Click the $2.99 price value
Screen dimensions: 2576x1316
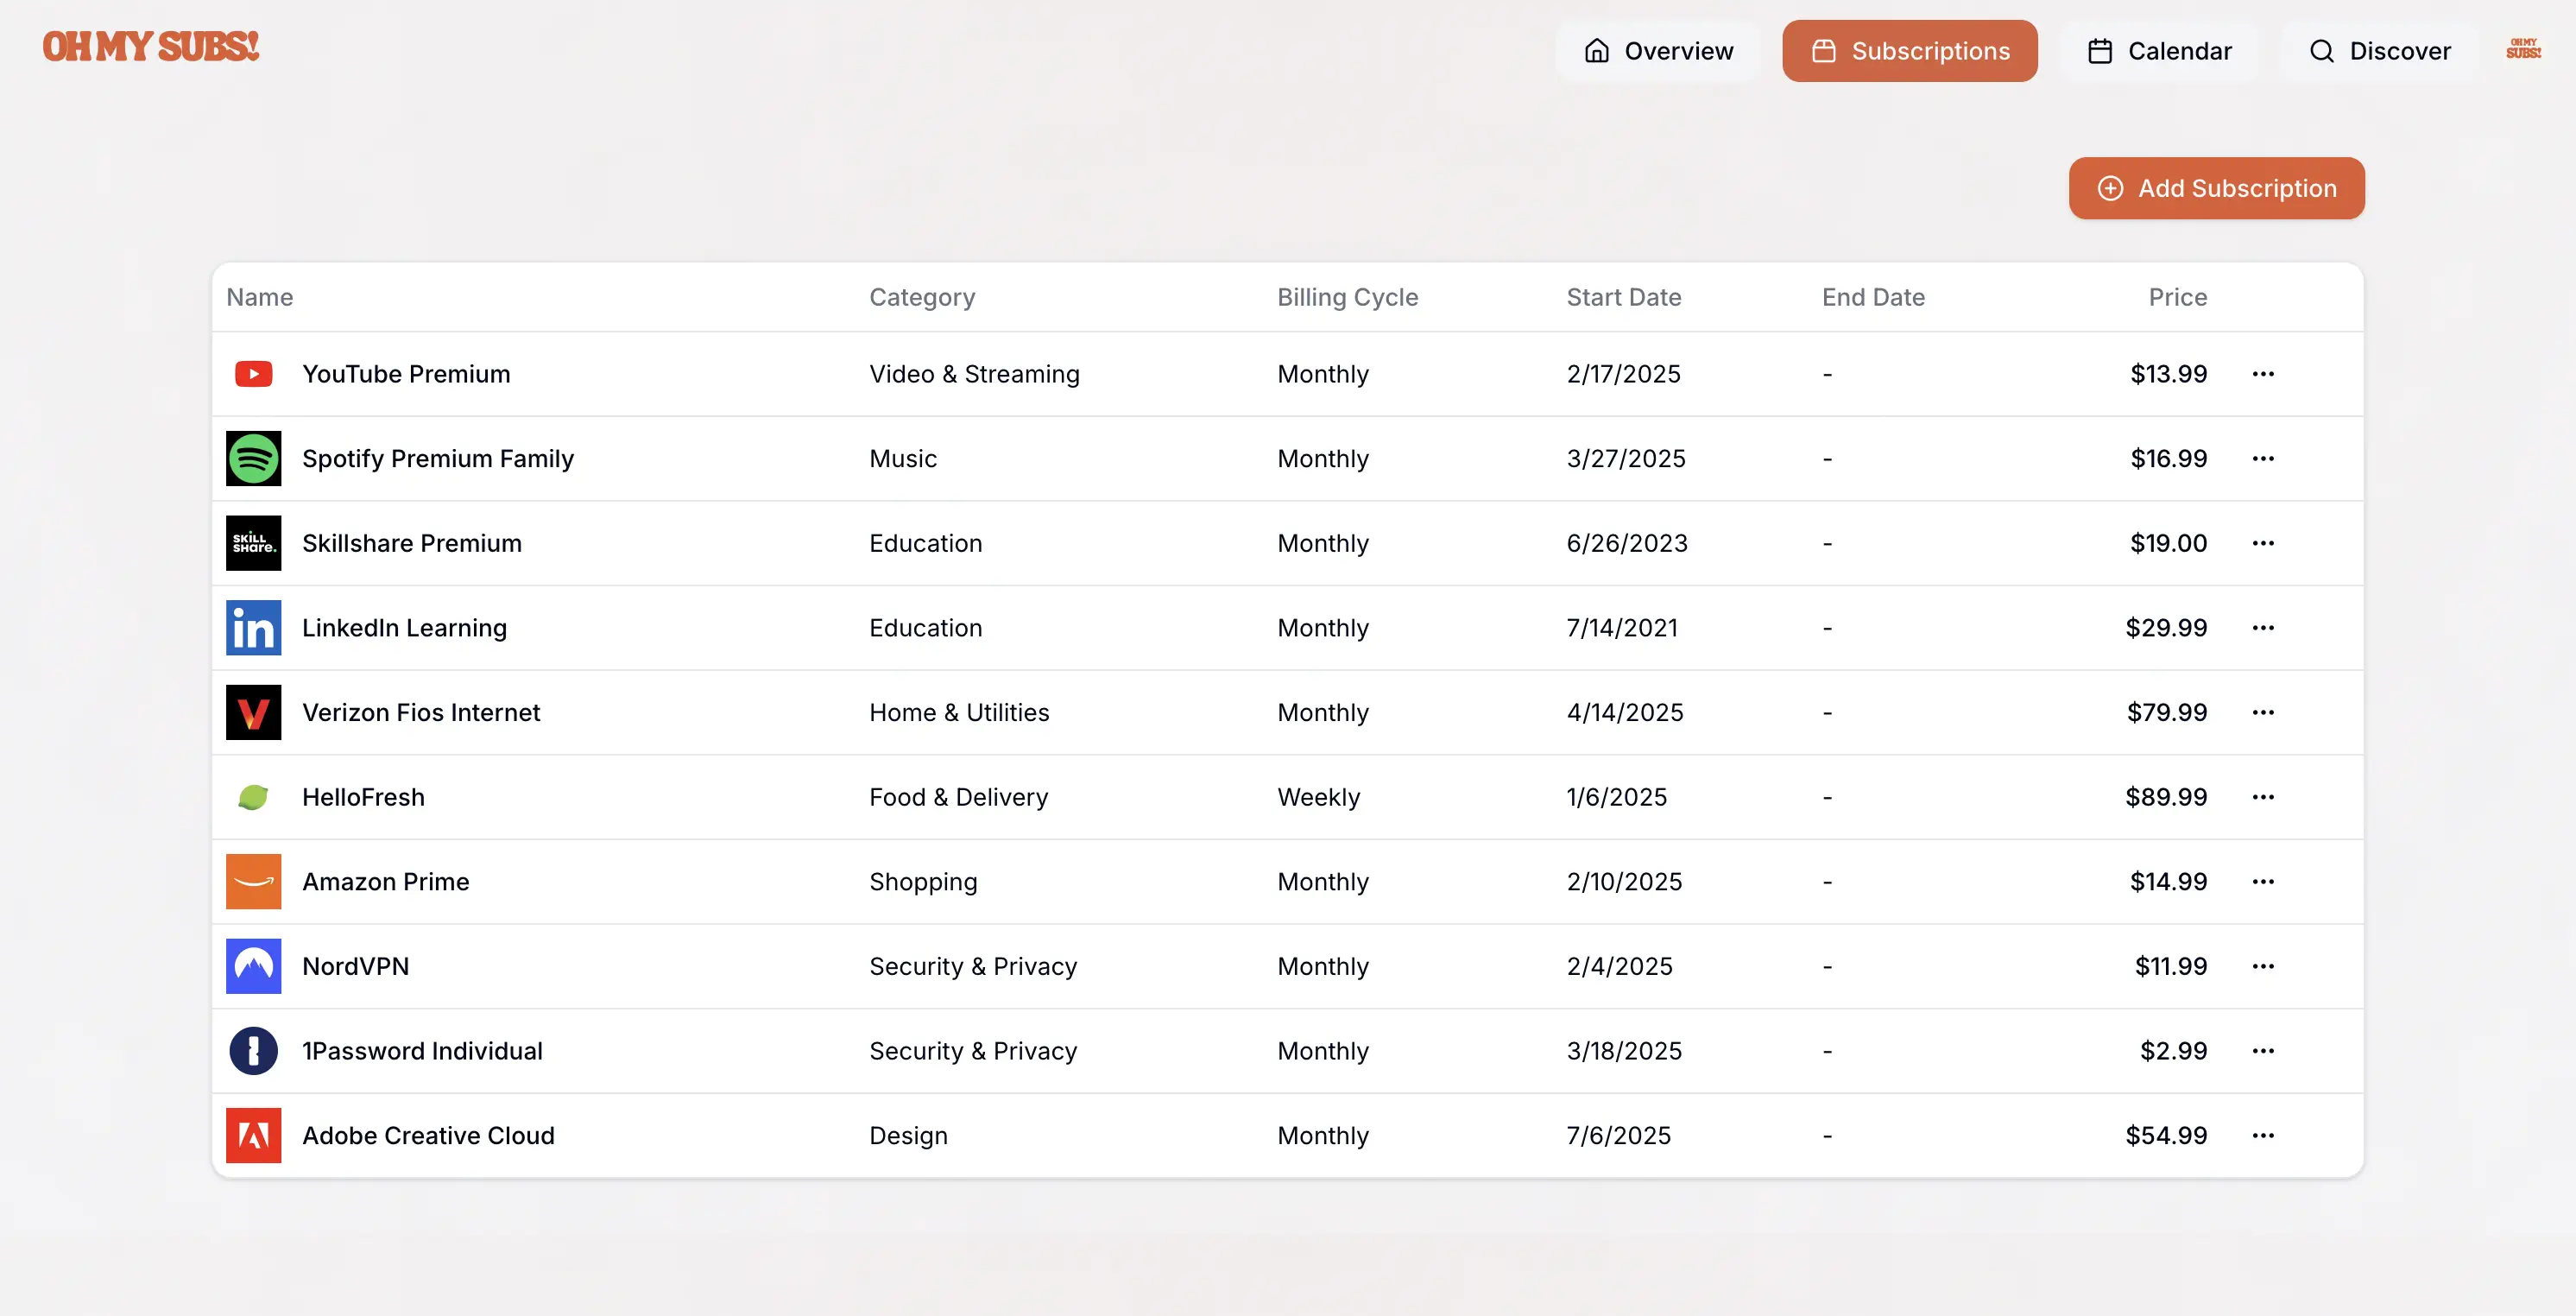[x=2173, y=1051]
